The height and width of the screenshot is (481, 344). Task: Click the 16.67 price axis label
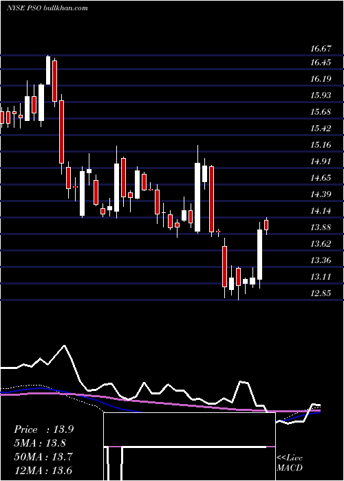tap(321, 49)
